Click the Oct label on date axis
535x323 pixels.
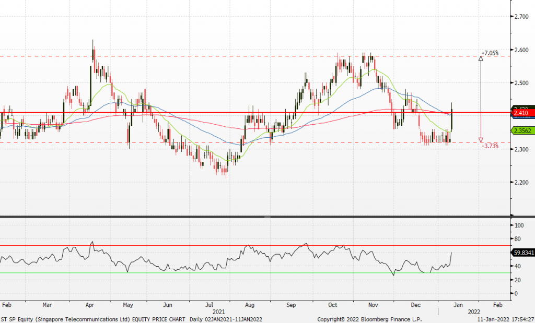click(x=332, y=303)
